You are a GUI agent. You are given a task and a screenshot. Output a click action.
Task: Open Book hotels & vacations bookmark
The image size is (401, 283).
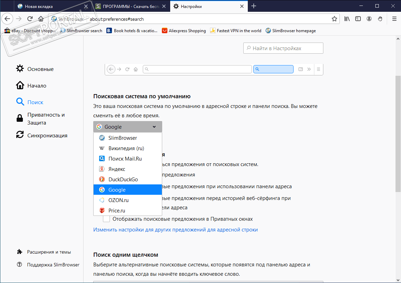[x=132, y=31]
